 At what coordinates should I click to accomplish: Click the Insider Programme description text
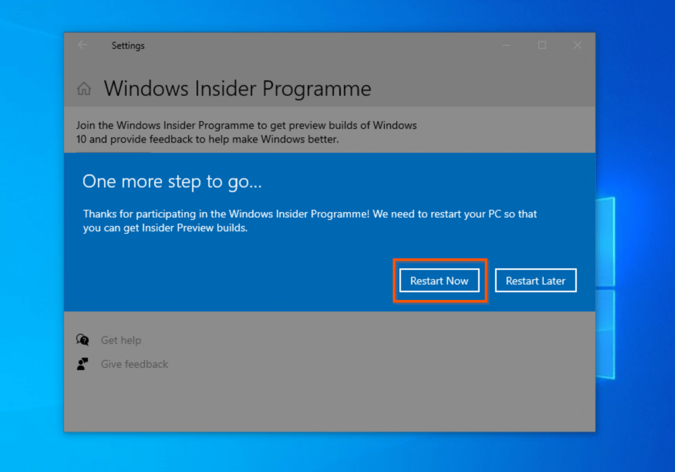(x=247, y=132)
